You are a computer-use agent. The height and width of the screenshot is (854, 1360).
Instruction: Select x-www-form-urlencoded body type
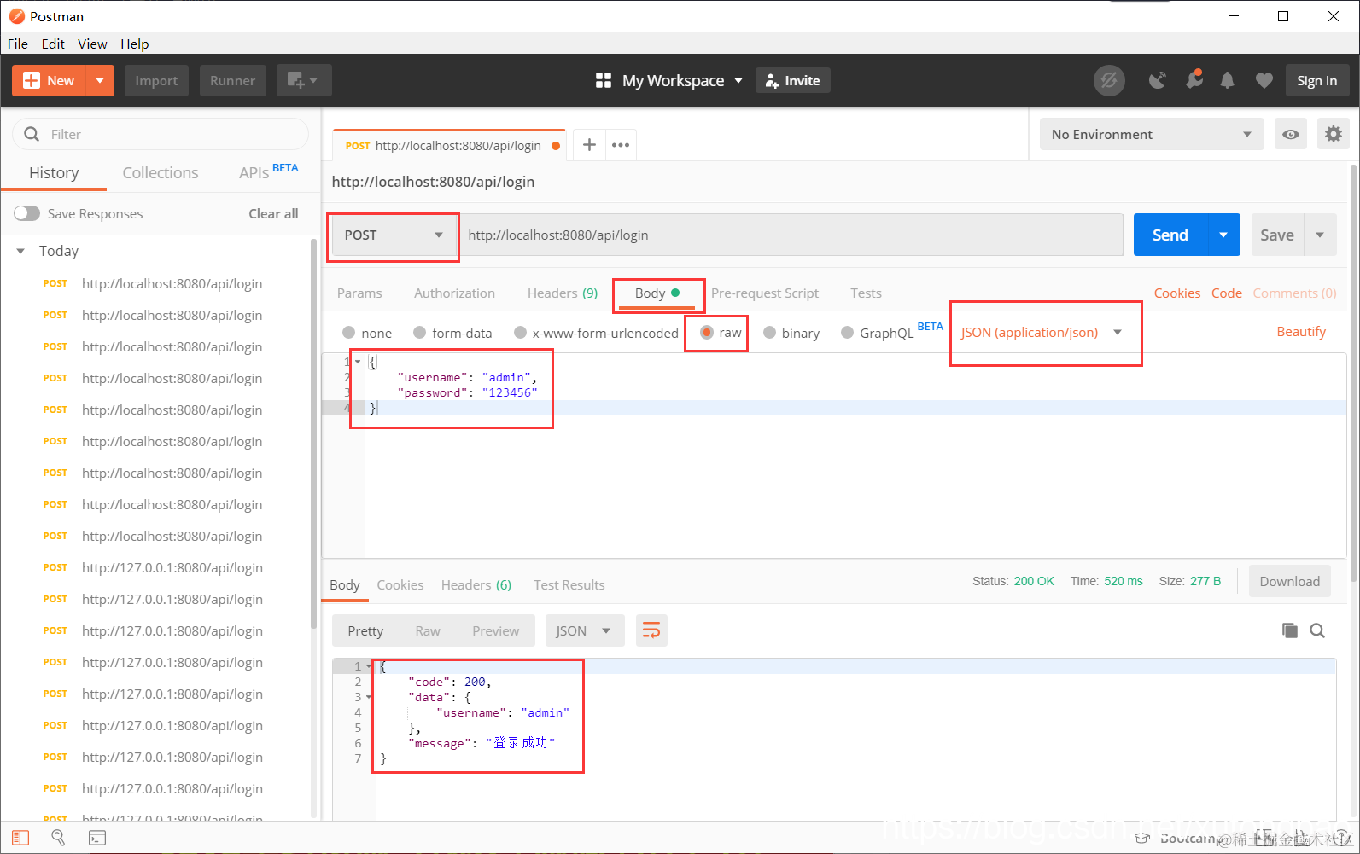coord(596,333)
